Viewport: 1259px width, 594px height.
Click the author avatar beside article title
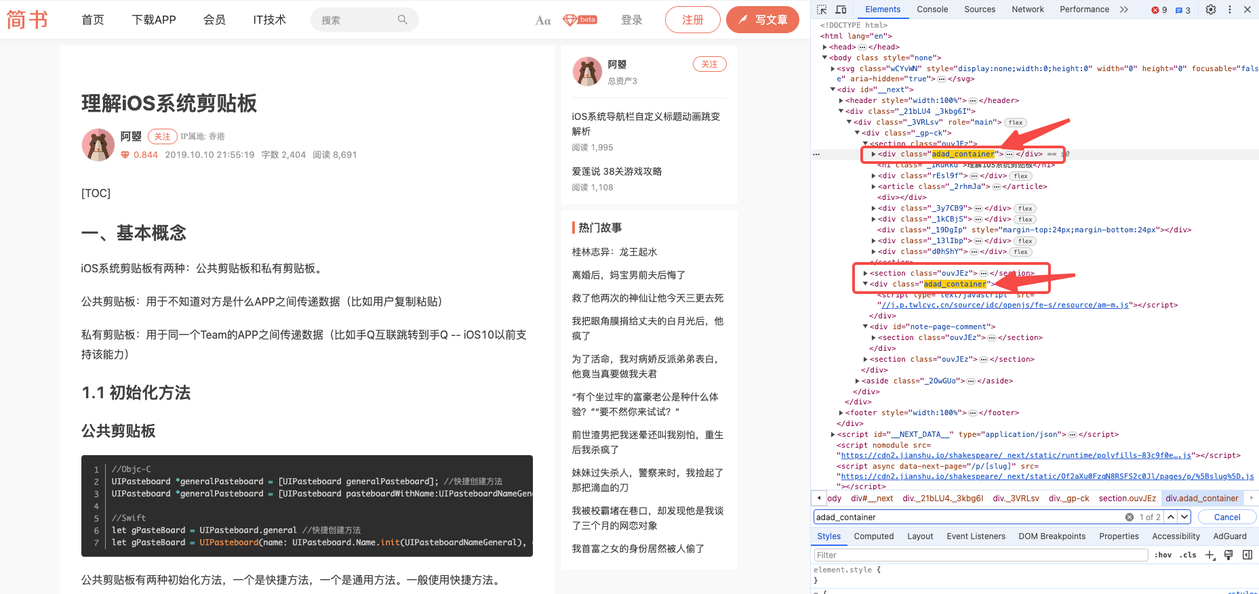(x=98, y=145)
